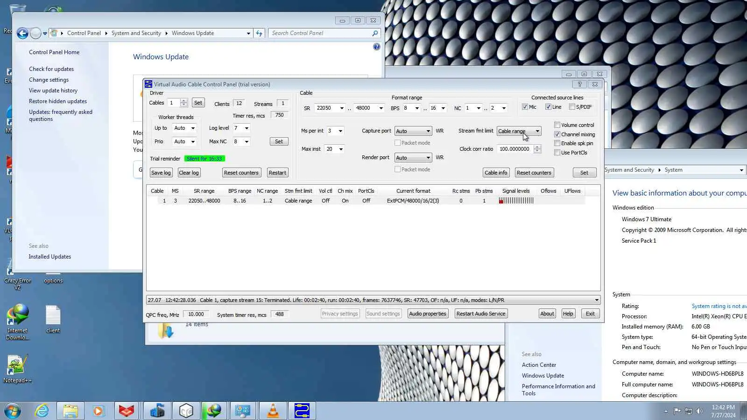This screenshot has width=747, height=420.
Task: Open Windows Media Player from the taskbar
Action: (98, 411)
